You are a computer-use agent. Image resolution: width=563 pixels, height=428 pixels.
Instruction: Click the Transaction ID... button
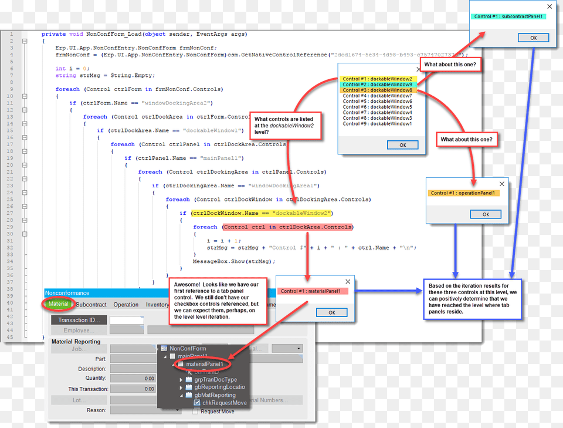click(x=79, y=320)
